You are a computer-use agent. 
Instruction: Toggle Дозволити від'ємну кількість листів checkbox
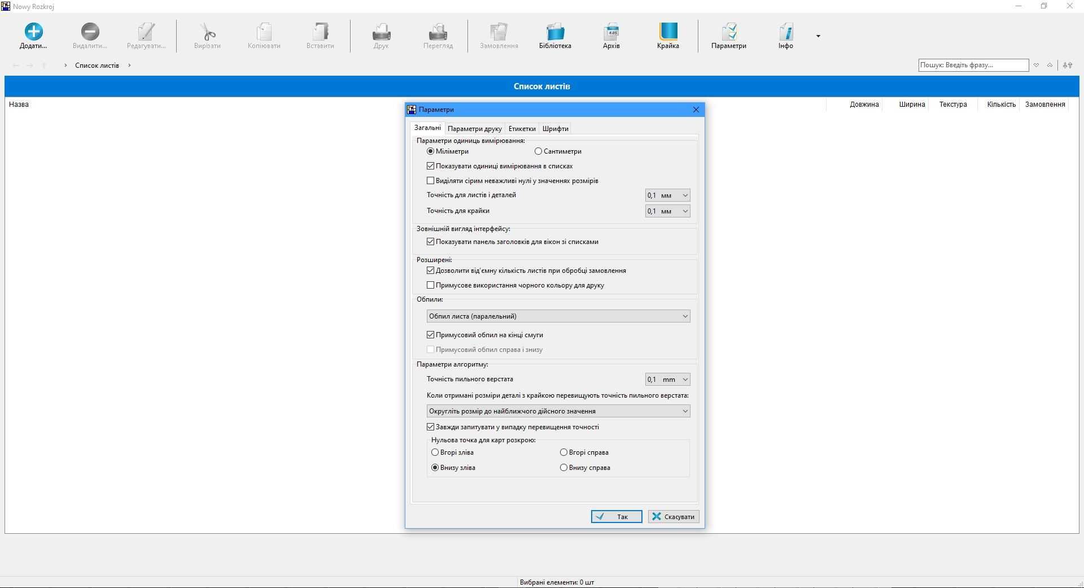coord(431,271)
